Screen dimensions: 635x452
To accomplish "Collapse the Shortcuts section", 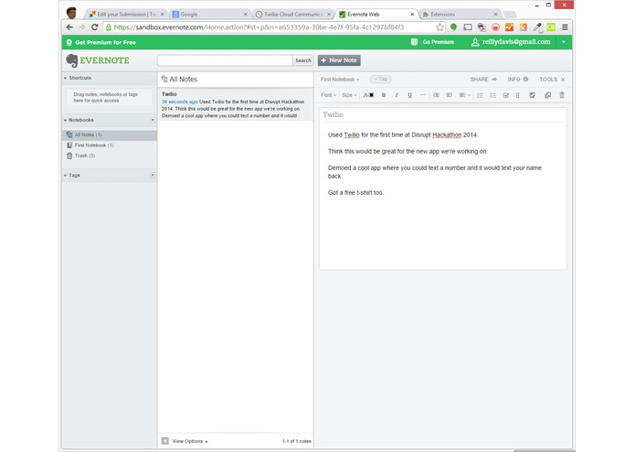I will pos(65,78).
